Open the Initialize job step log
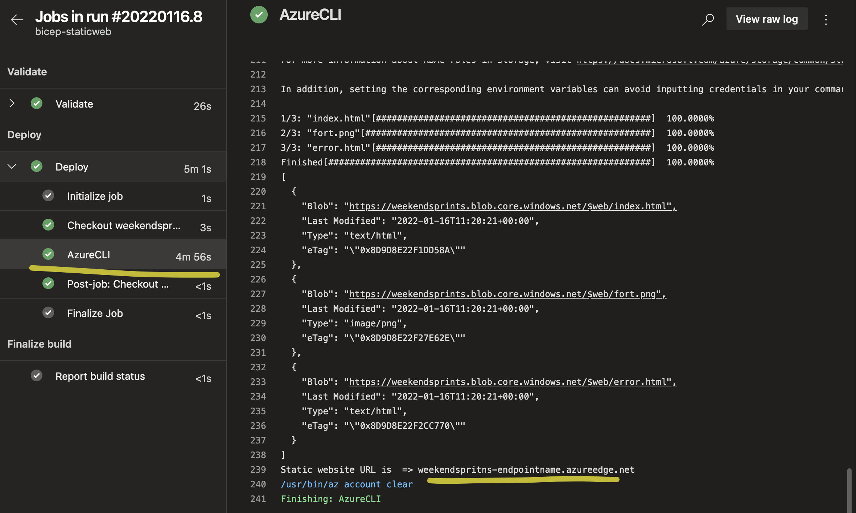The image size is (856, 513). 95,196
